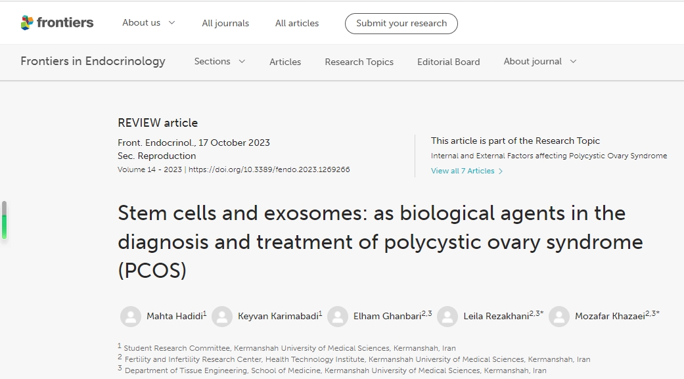This screenshot has height=379, width=684.
Task: Click the arrow beside View all 7 Articles
Action: (501, 171)
